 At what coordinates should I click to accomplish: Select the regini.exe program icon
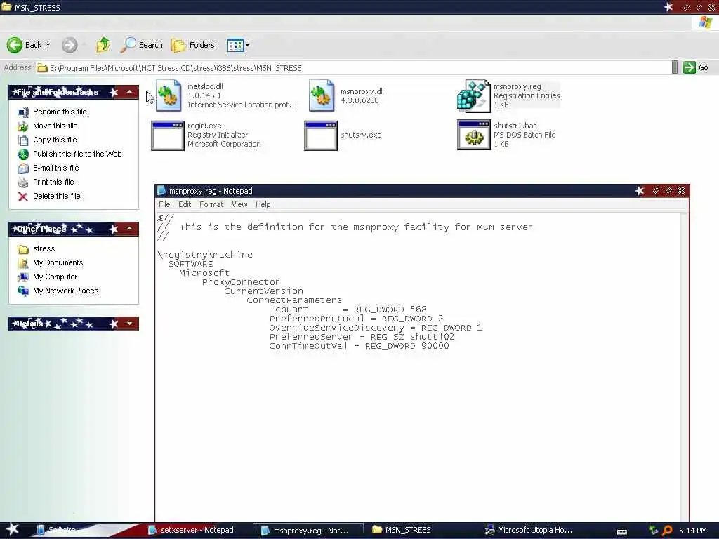[x=168, y=135]
